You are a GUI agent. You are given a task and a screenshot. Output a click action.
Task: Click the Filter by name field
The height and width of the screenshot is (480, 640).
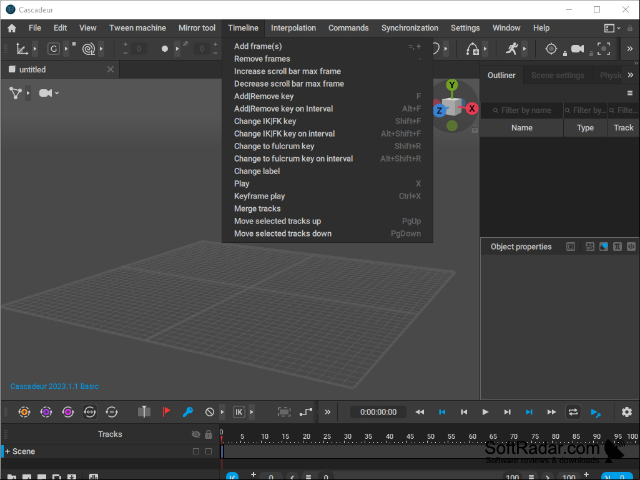[x=522, y=110]
